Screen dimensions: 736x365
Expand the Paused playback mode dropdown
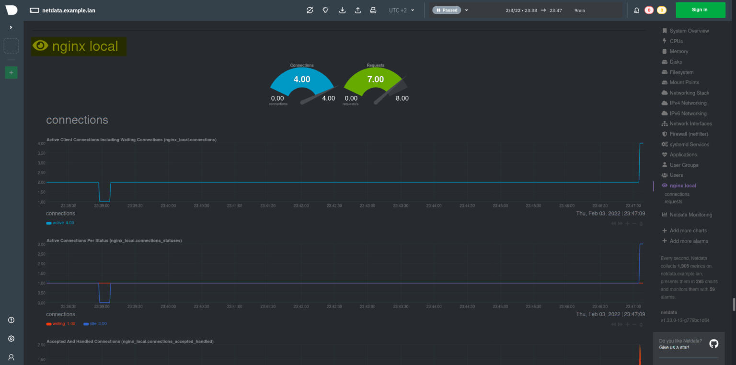pyautogui.click(x=465, y=10)
